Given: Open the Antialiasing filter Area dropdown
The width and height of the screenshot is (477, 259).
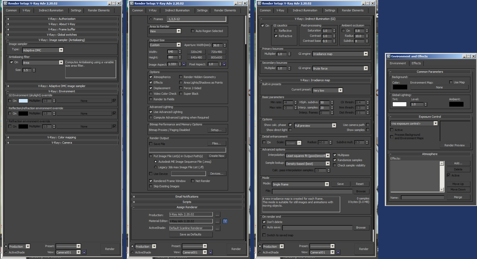Looking at the screenshot, I should [43, 62].
